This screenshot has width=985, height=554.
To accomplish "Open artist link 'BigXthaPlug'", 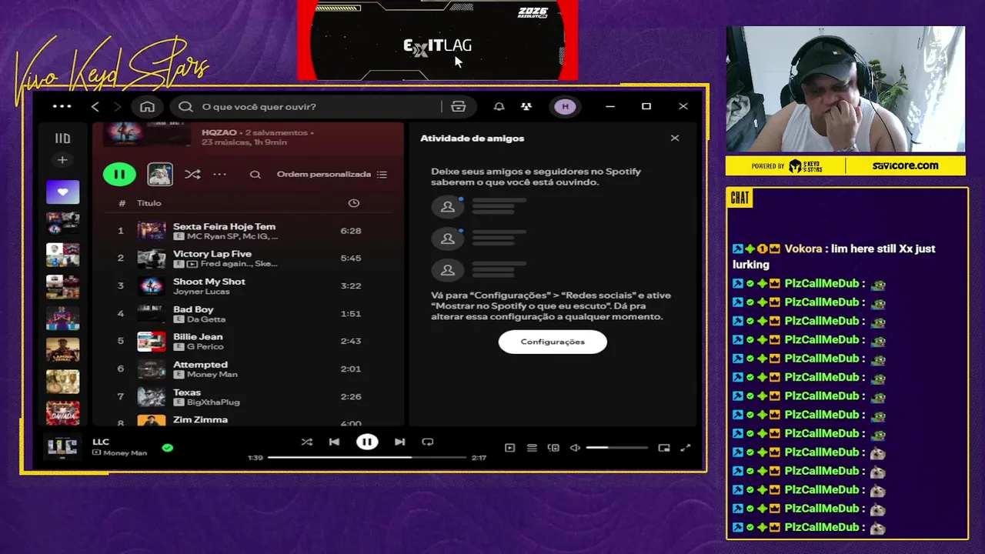I will [213, 402].
